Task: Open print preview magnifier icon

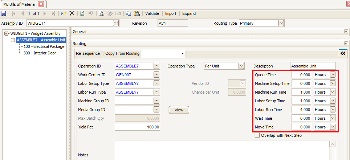Action: [102, 13]
